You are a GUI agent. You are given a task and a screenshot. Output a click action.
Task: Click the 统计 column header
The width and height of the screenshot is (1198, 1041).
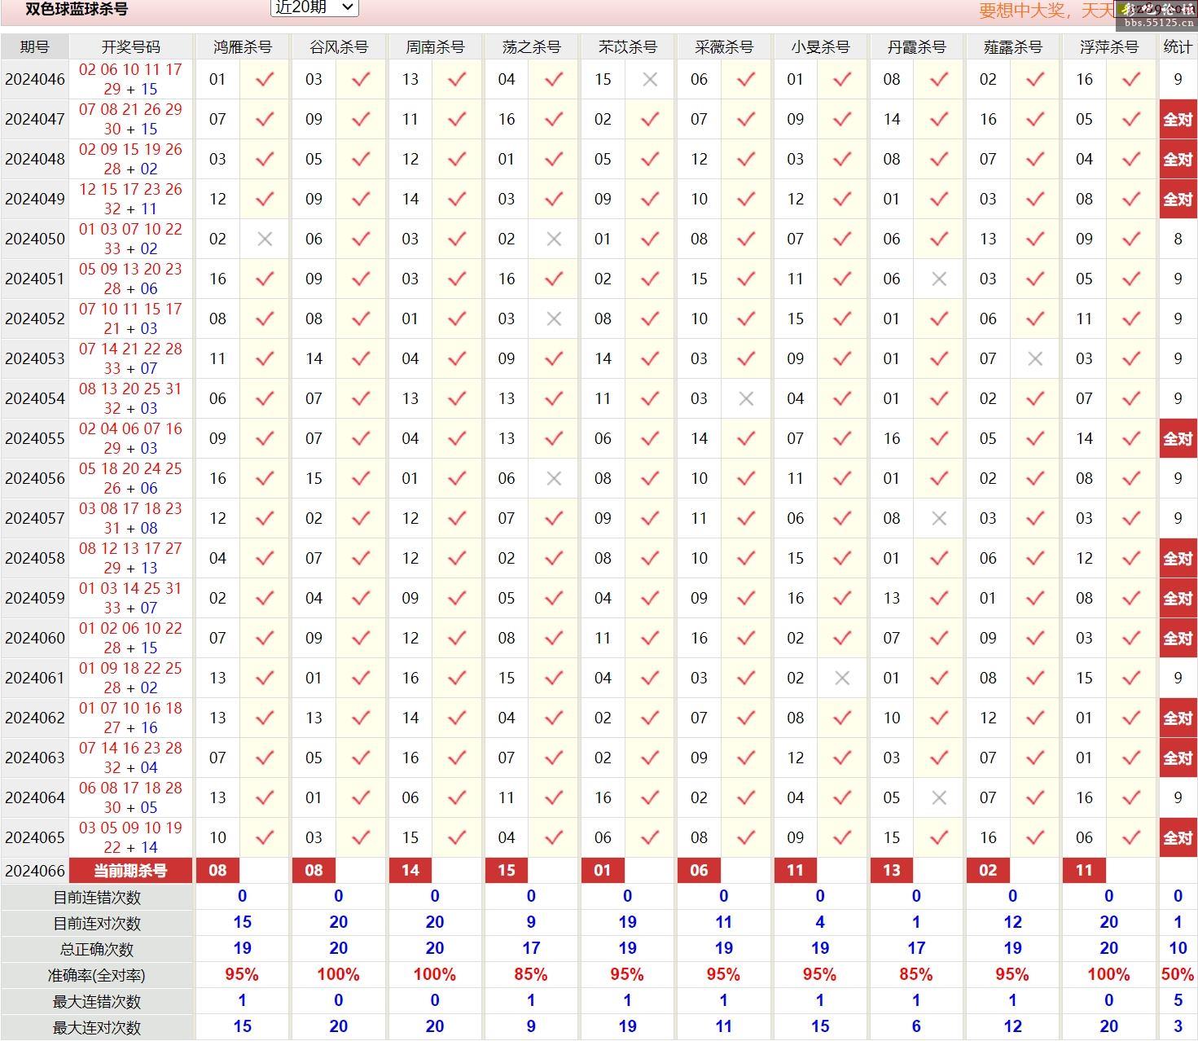pos(1178,47)
